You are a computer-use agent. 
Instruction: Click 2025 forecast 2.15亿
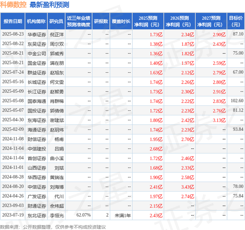(x=156, y=206)
